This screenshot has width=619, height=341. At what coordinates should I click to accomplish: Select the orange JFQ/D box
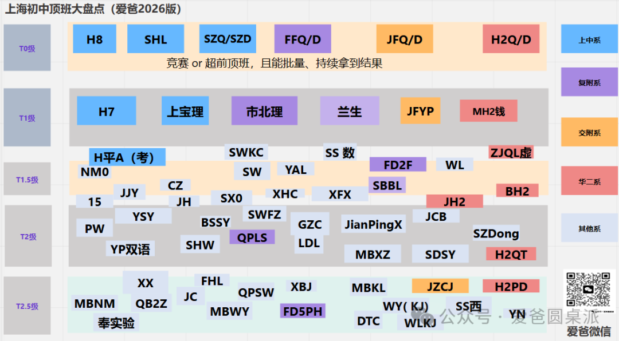[x=405, y=39]
